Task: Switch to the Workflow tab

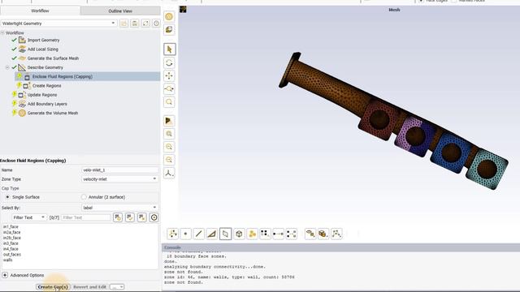Action: (x=40, y=11)
